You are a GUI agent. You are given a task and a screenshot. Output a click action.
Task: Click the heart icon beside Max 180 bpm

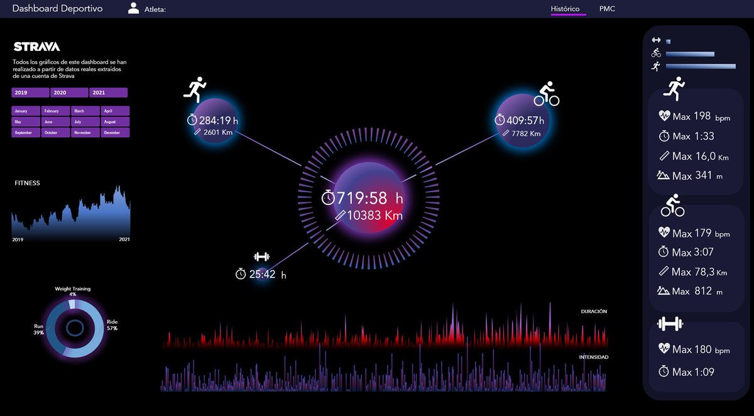point(664,348)
